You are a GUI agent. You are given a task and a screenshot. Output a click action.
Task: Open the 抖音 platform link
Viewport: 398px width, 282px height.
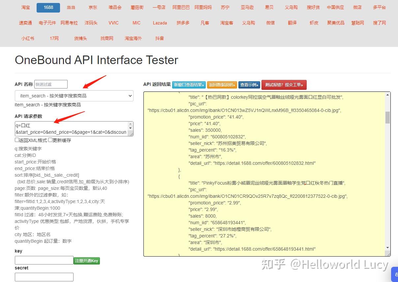click(x=159, y=38)
